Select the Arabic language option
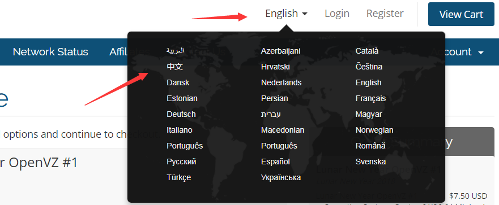This screenshot has height=205, width=499. click(x=176, y=51)
